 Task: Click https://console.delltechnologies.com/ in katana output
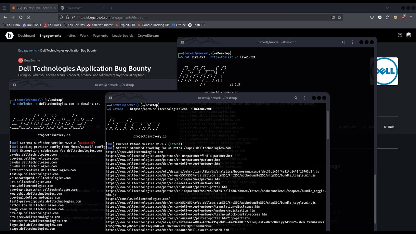(138, 199)
